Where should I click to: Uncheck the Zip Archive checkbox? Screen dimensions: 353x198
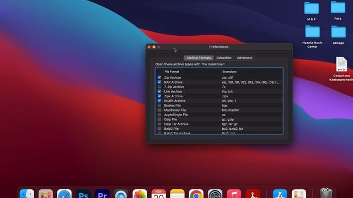(159, 78)
